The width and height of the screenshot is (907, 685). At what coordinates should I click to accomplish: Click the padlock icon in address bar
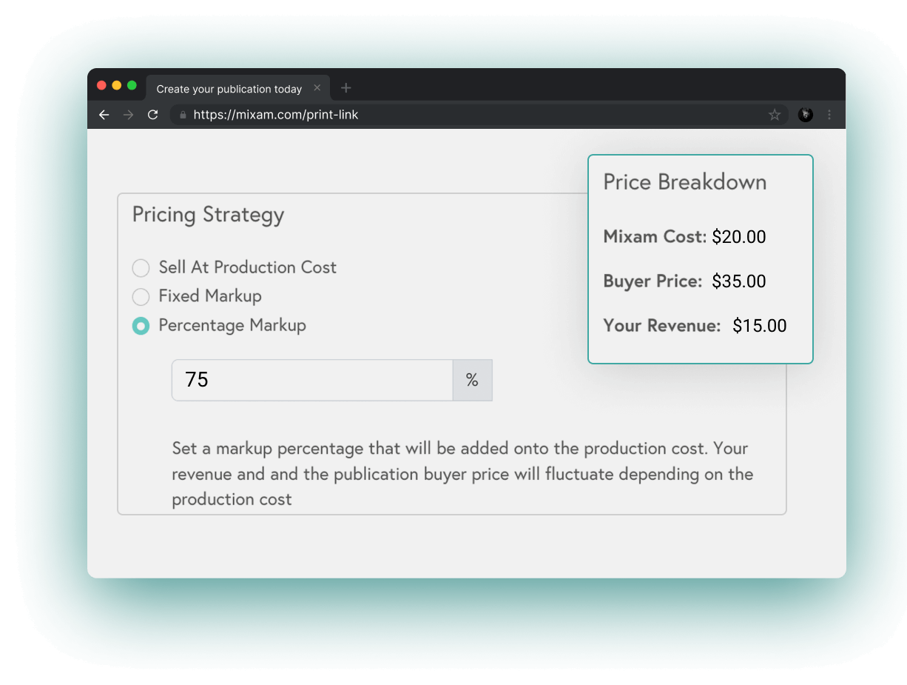point(182,115)
